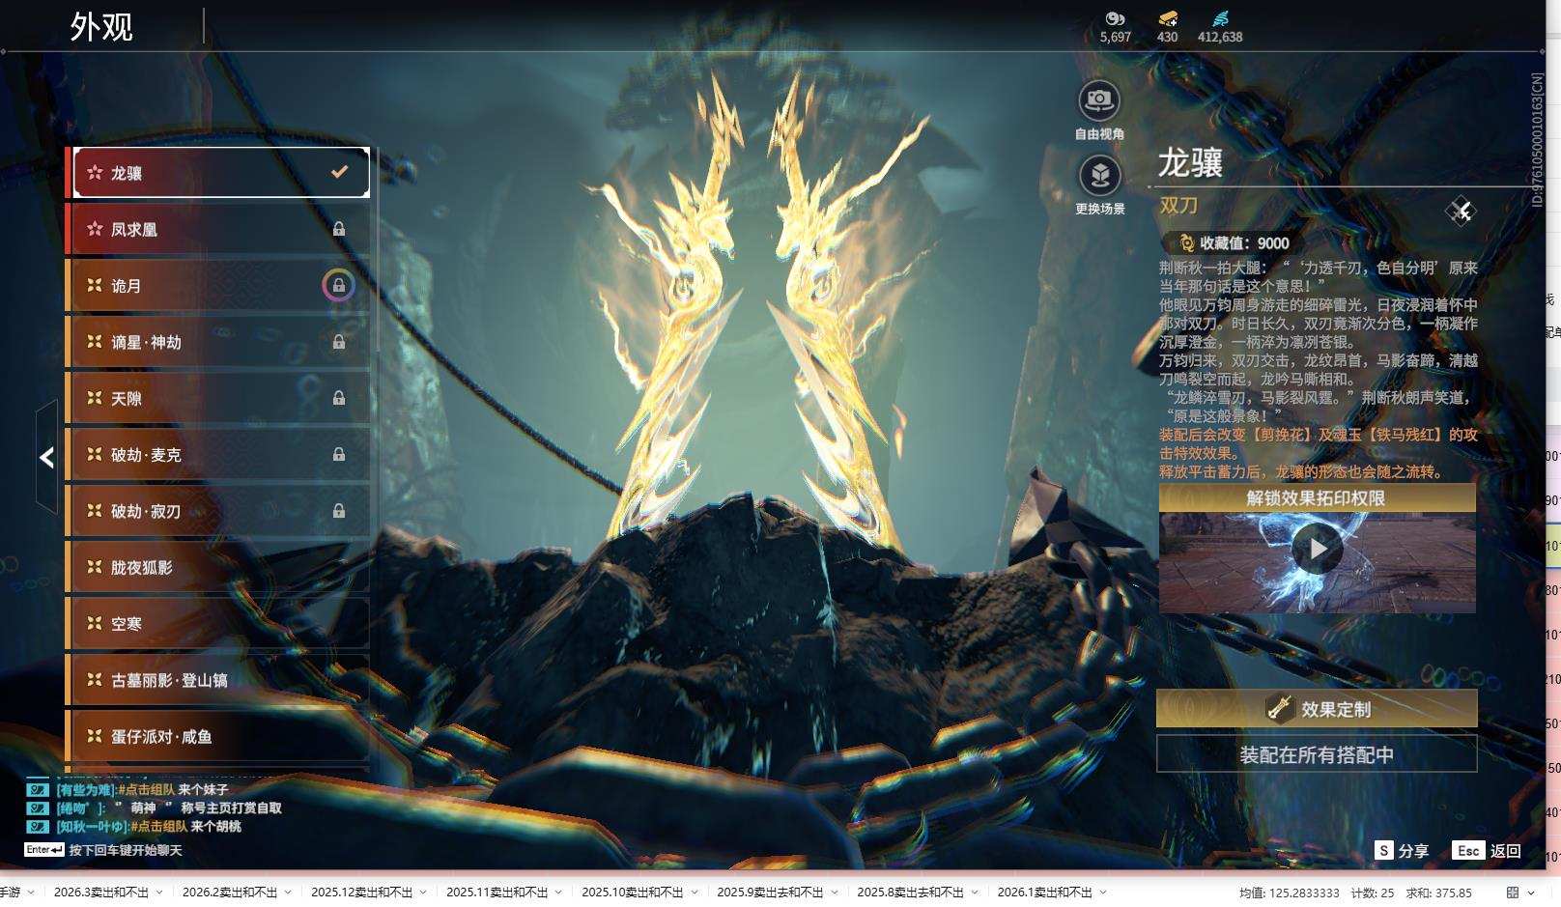Click the lock icon on 凤求凰

pos(339,229)
